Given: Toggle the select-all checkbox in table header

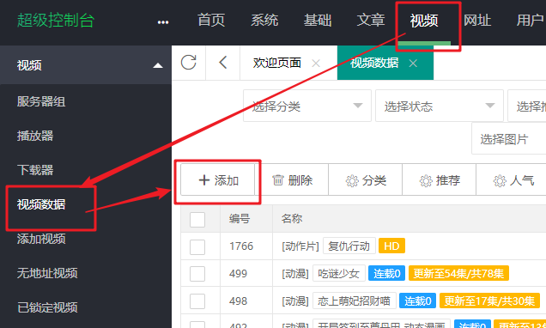Looking at the screenshot, I should 197,219.
